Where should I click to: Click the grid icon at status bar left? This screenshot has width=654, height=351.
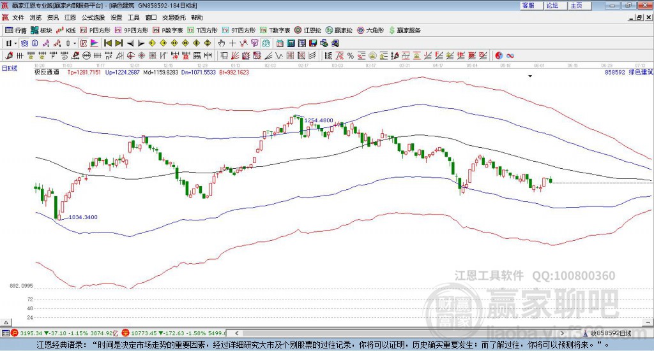(x=5, y=333)
